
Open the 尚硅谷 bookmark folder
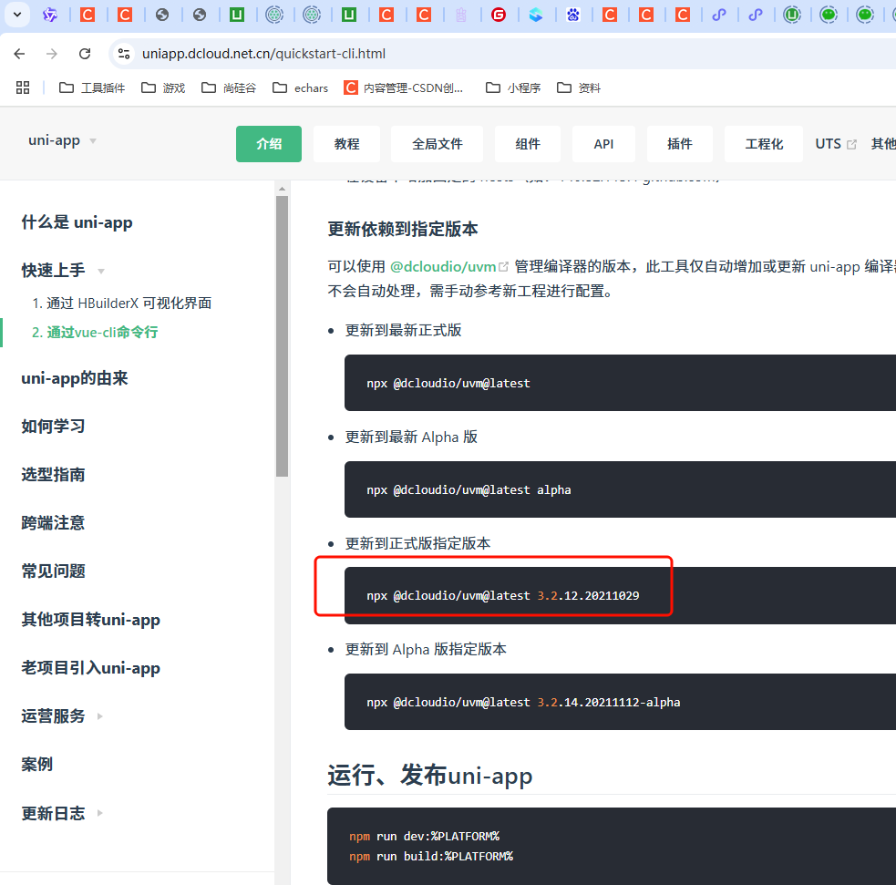coord(229,87)
